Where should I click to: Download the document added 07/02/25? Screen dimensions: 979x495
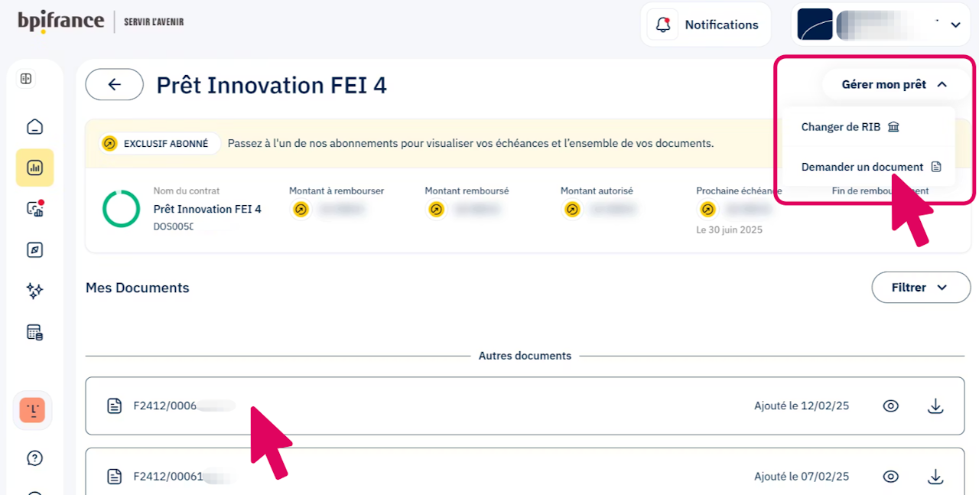tap(935, 477)
